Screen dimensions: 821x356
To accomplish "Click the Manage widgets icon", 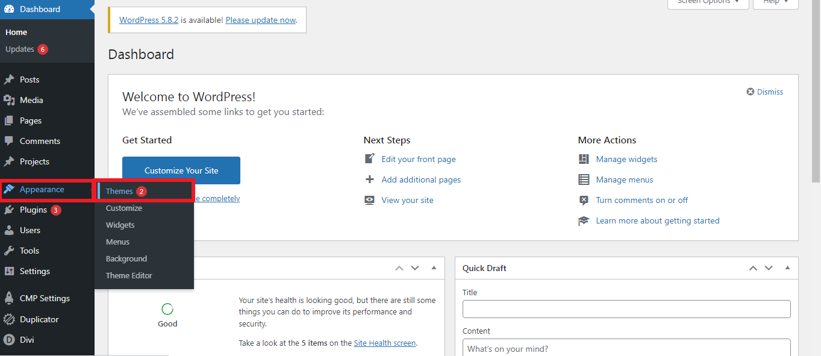I will (584, 159).
